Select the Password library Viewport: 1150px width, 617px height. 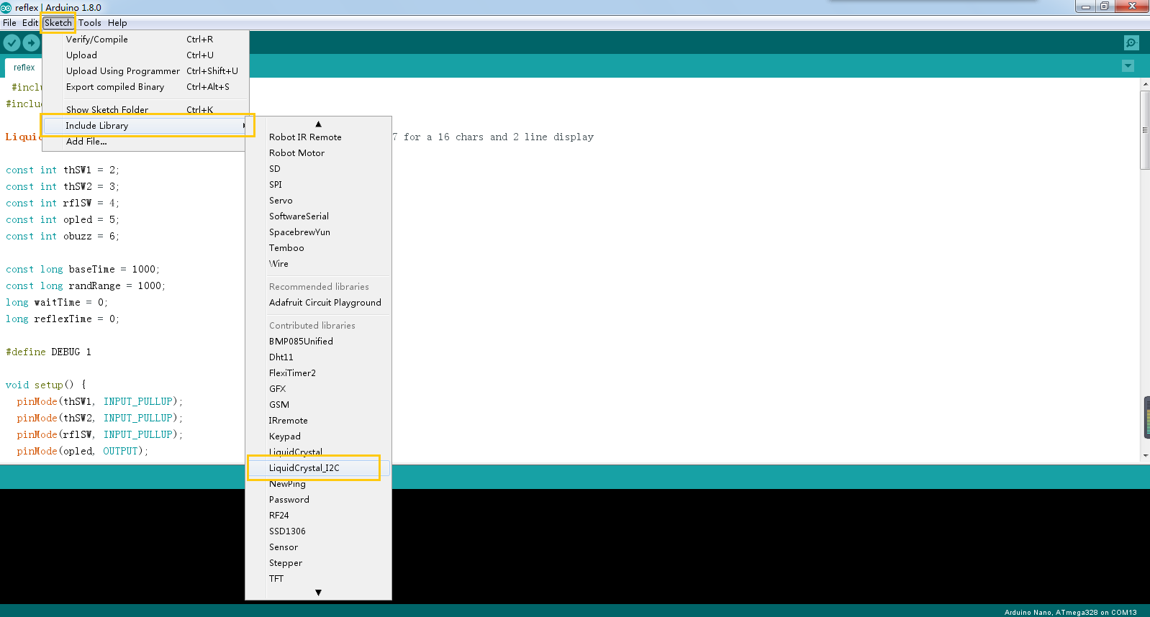318,500
